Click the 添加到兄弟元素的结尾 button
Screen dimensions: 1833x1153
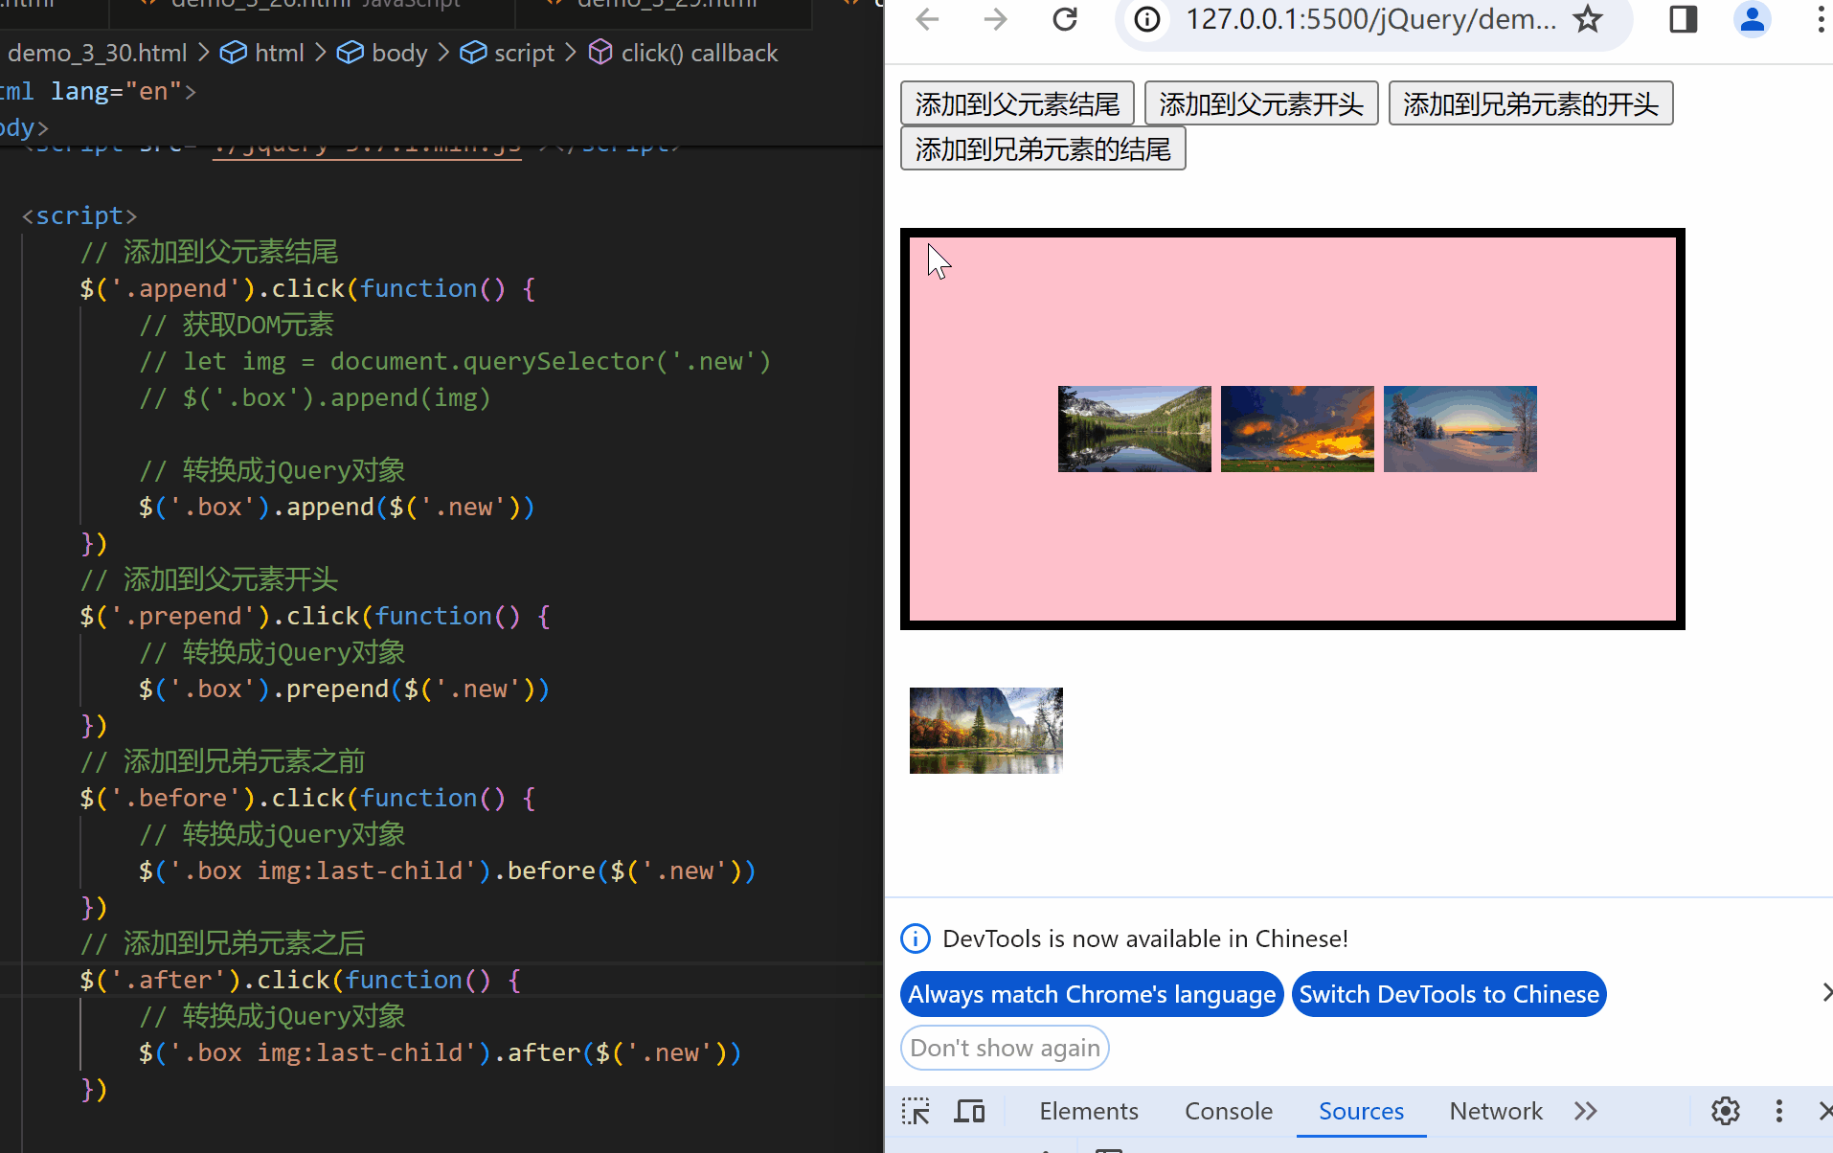pos(1043,148)
